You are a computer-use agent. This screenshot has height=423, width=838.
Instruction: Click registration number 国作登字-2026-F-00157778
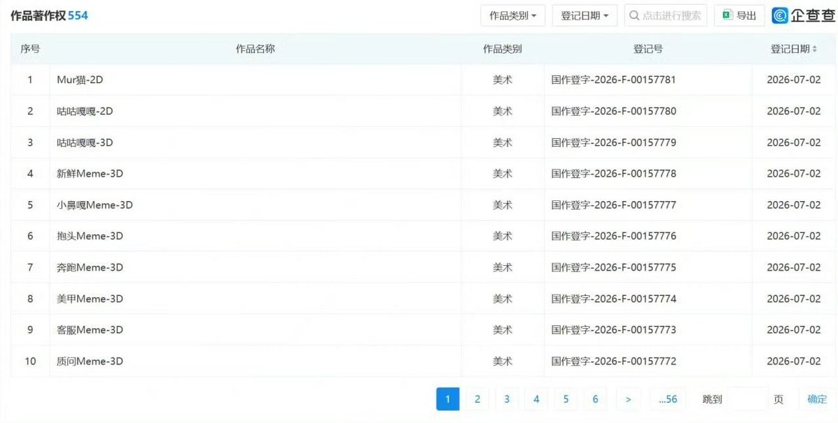614,173
